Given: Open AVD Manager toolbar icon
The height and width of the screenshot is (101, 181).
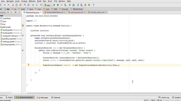Looking at the screenshot, I should coord(82,5).
